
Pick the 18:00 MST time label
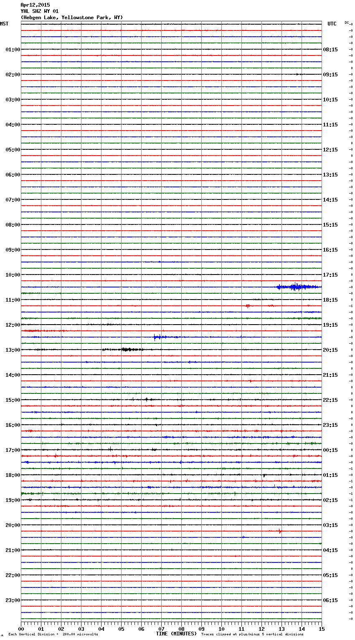13,475
